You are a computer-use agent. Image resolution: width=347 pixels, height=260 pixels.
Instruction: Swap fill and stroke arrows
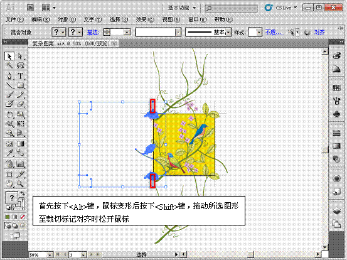(x=23, y=194)
